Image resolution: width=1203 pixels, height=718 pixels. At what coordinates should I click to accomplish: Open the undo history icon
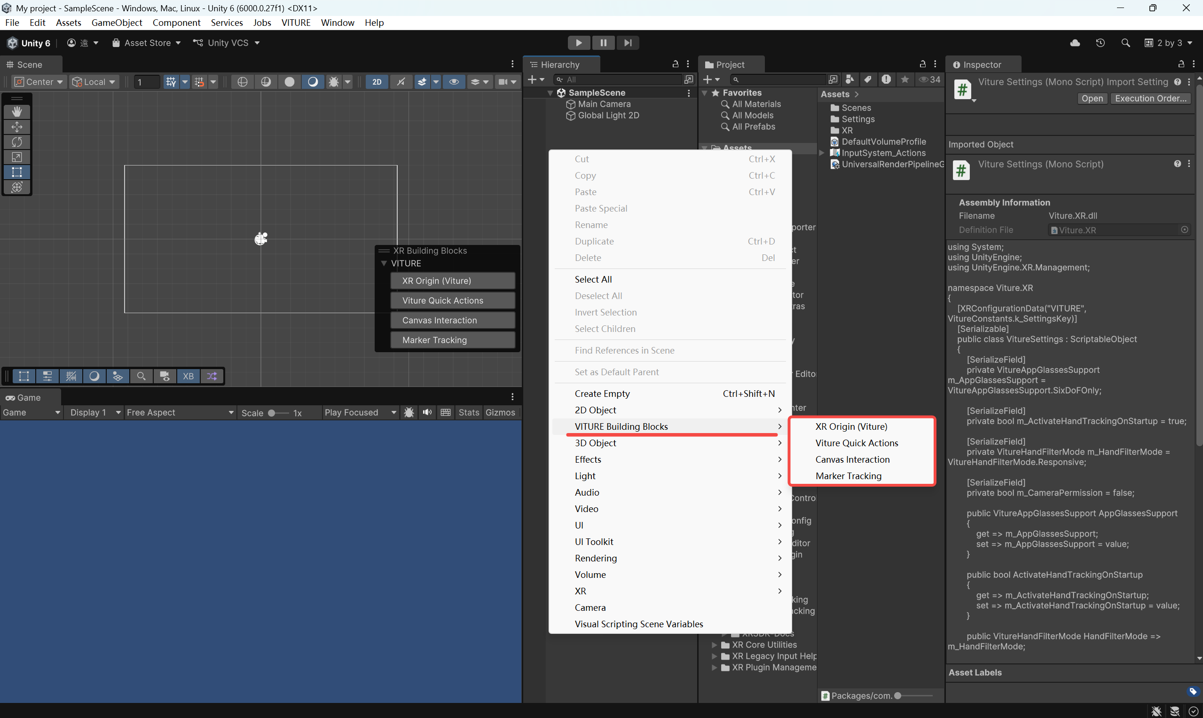coord(1101,43)
